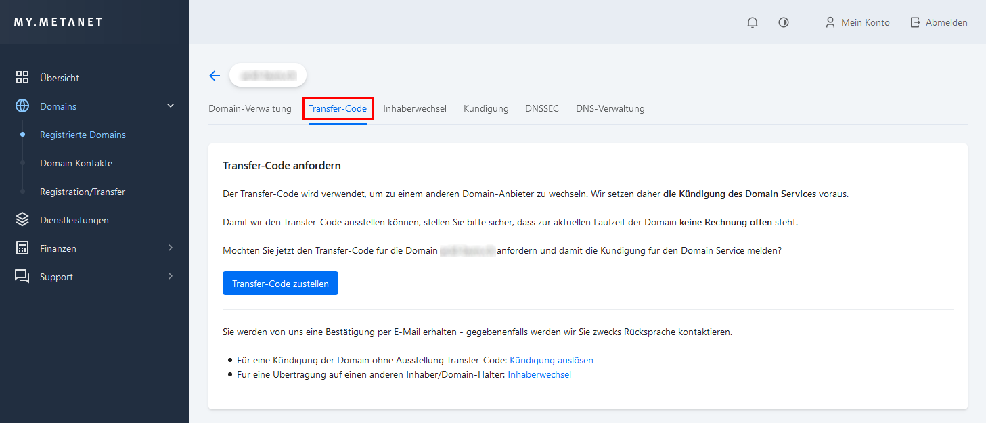Switch to the Domain-Verwaltung tab
Screen dimensions: 986x423
(x=250, y=108)
